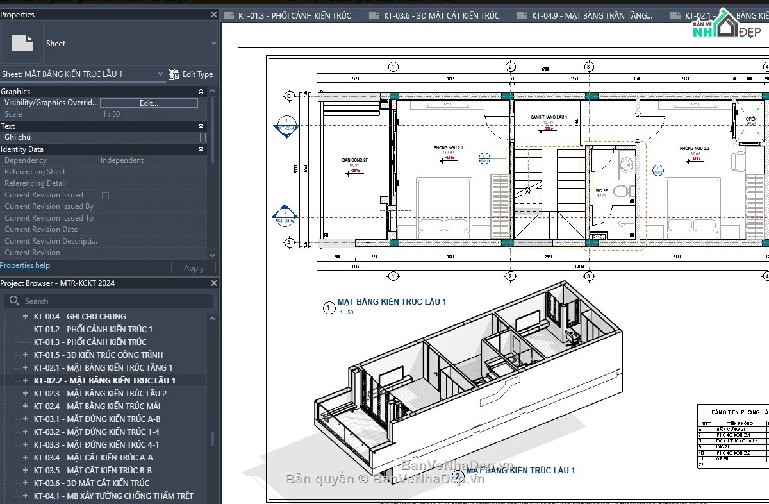
Task: Open the Sheet instance filter dropdown
Action: click(161, 74)
